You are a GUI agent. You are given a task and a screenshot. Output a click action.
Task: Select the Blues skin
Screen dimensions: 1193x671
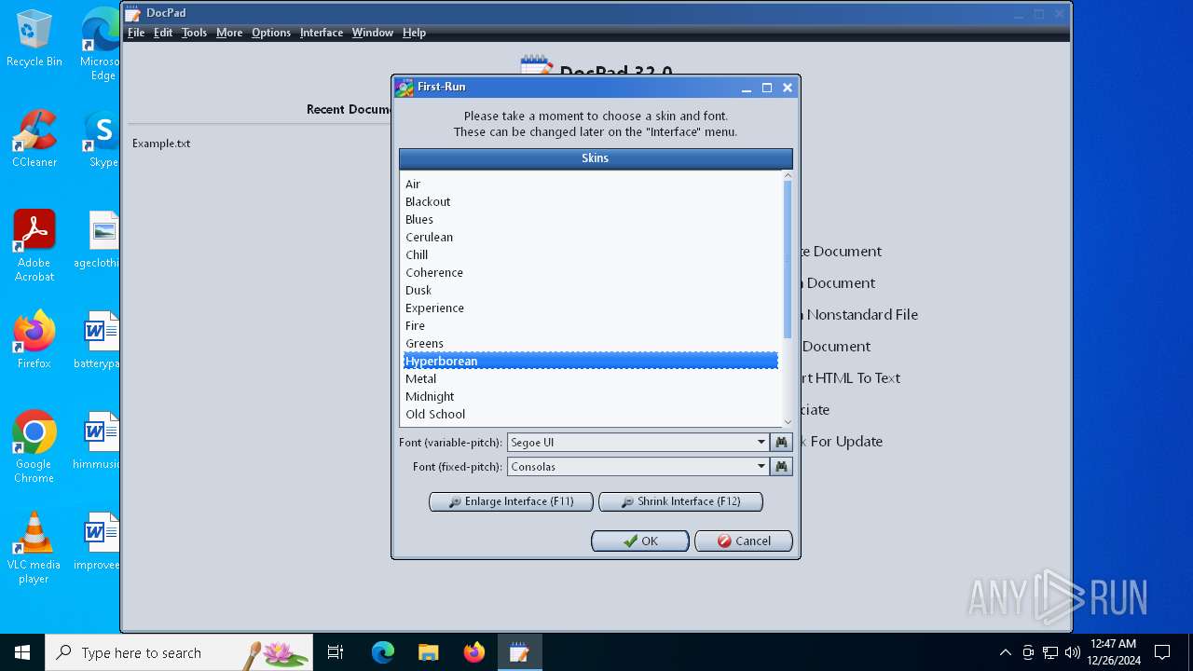(591, 219)
